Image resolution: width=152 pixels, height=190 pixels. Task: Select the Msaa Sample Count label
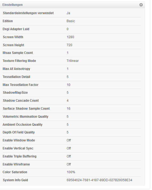tap(18, 53)
